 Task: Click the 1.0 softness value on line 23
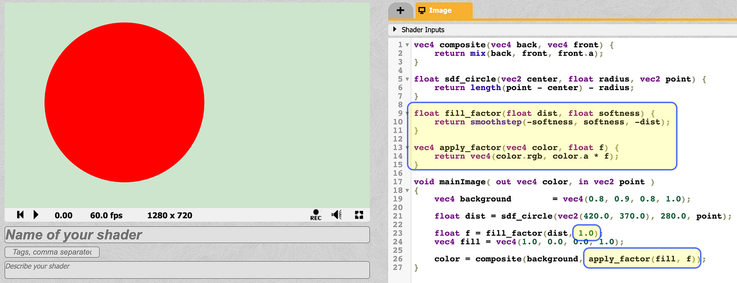586,233
